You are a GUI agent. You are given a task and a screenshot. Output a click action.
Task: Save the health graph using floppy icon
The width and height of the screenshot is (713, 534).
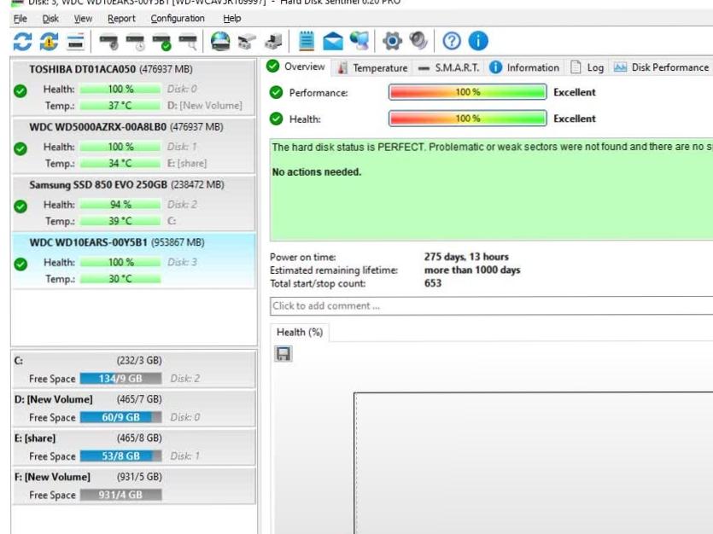tap(283, 353)
